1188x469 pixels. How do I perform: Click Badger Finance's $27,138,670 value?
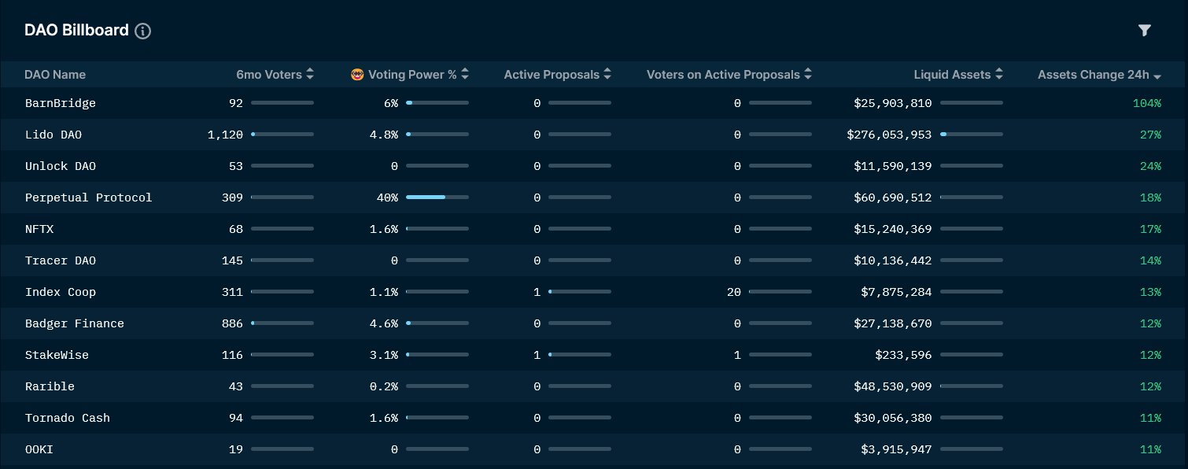coord(893,323)
